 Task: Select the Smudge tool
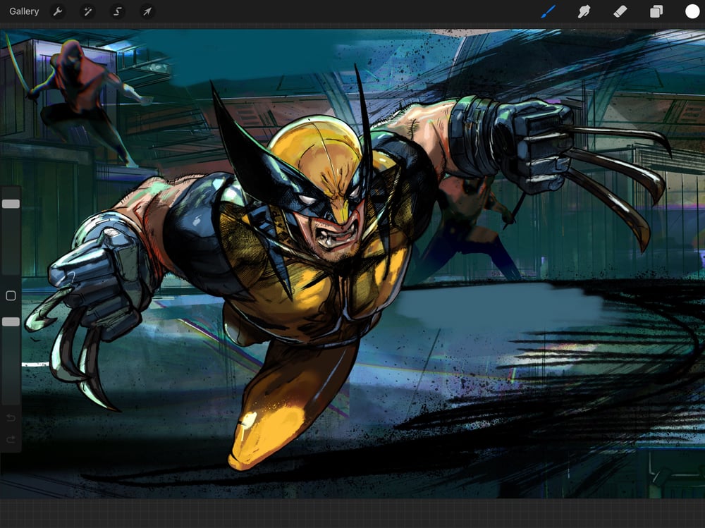click(x=584, y=11)
